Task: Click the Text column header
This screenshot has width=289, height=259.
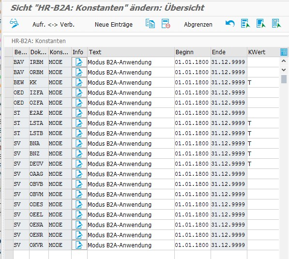Action: coord(131,52)
